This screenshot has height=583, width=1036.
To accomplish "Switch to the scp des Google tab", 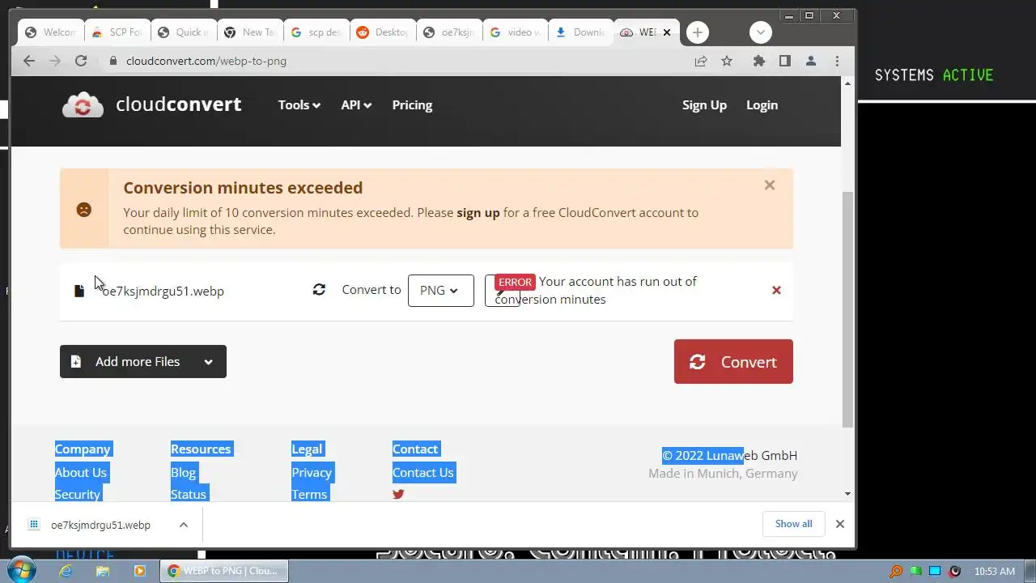I will tap(316, 32).
